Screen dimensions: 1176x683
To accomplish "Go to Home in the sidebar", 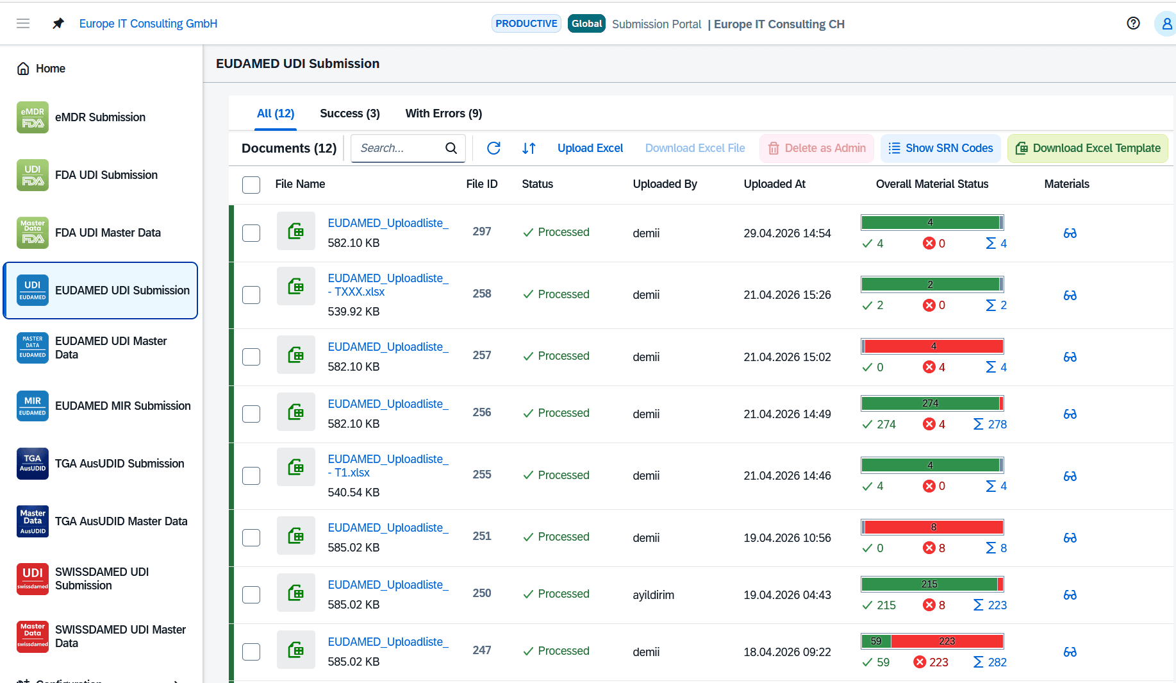I will [x=101, y=69].
